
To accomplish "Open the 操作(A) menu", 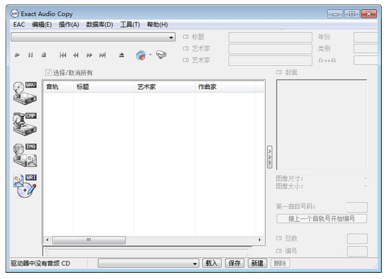I will (x=69, y=24).
